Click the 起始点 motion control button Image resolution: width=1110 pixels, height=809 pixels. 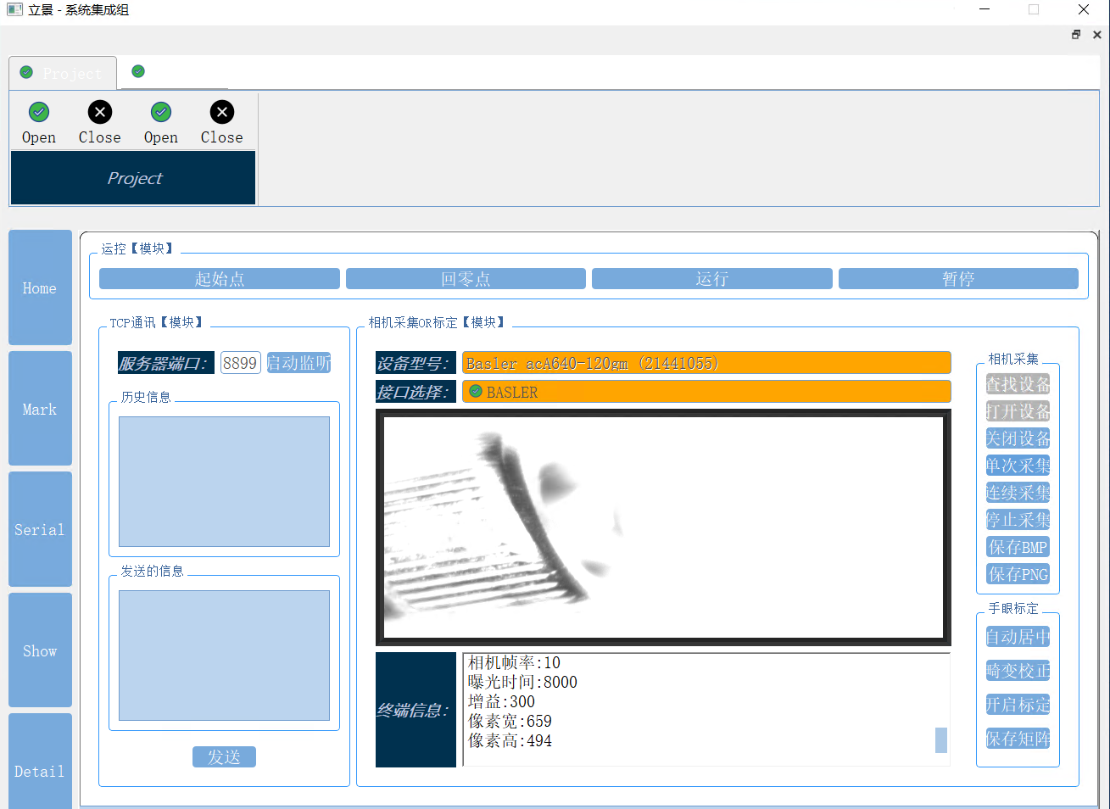(x=220, y=279)
